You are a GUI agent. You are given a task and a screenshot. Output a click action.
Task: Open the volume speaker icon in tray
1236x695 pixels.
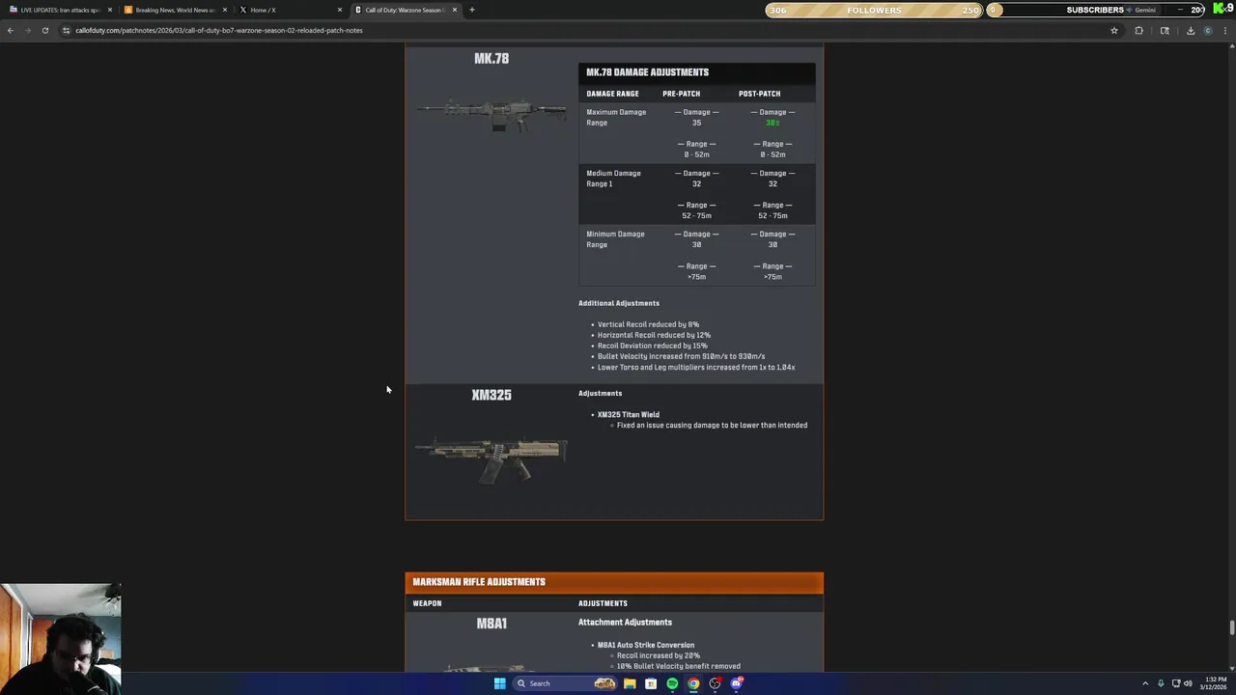[1188, 683]
